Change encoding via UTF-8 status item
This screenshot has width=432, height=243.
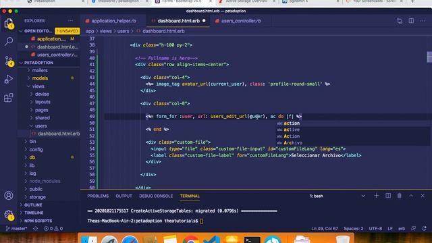point(375,229)
